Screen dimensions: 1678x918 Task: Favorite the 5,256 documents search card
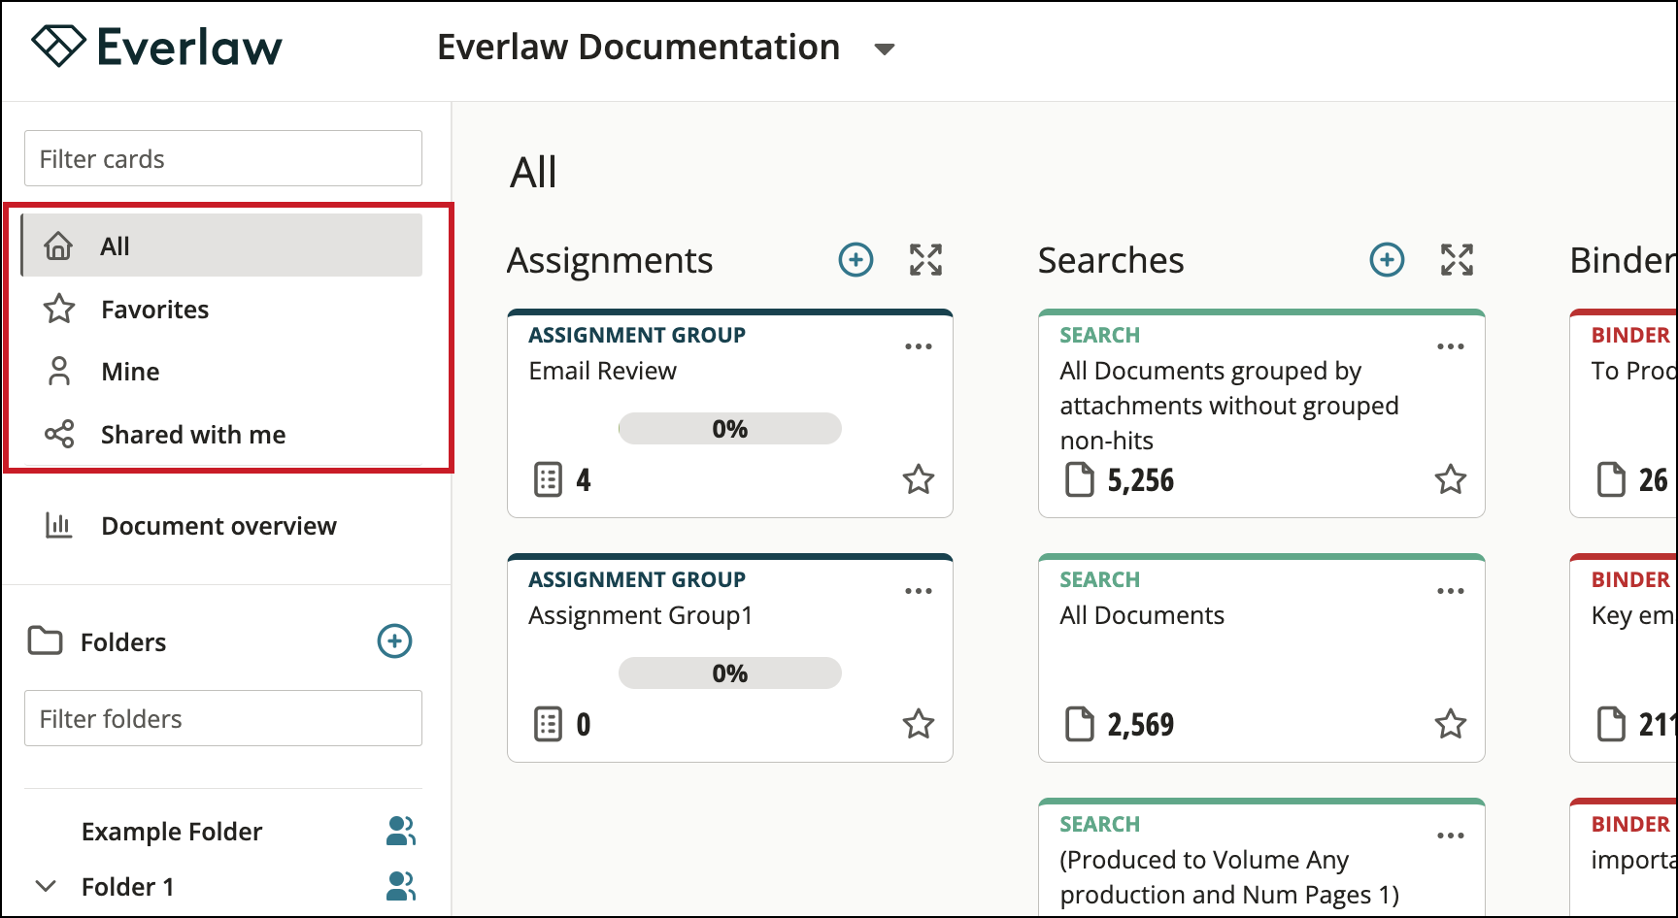click(x=1451, y=479)
